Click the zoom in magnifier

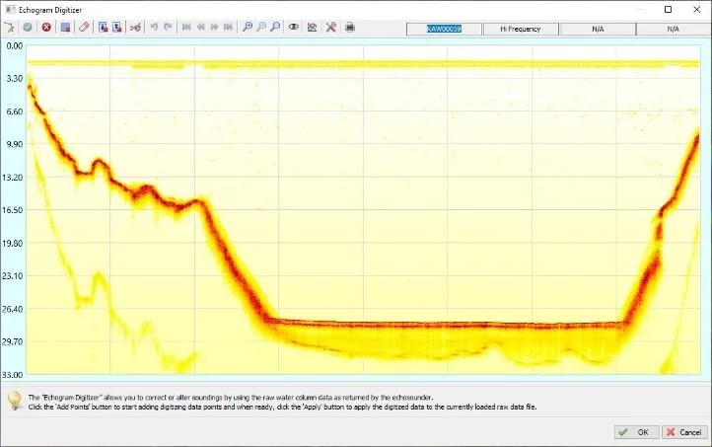pos(248,28)
